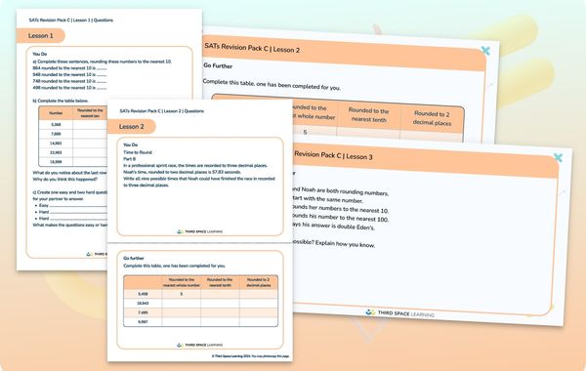Click the '5' cell on the Lesson 2 slide
Screen dimensions: 586x371
(305, 132)
